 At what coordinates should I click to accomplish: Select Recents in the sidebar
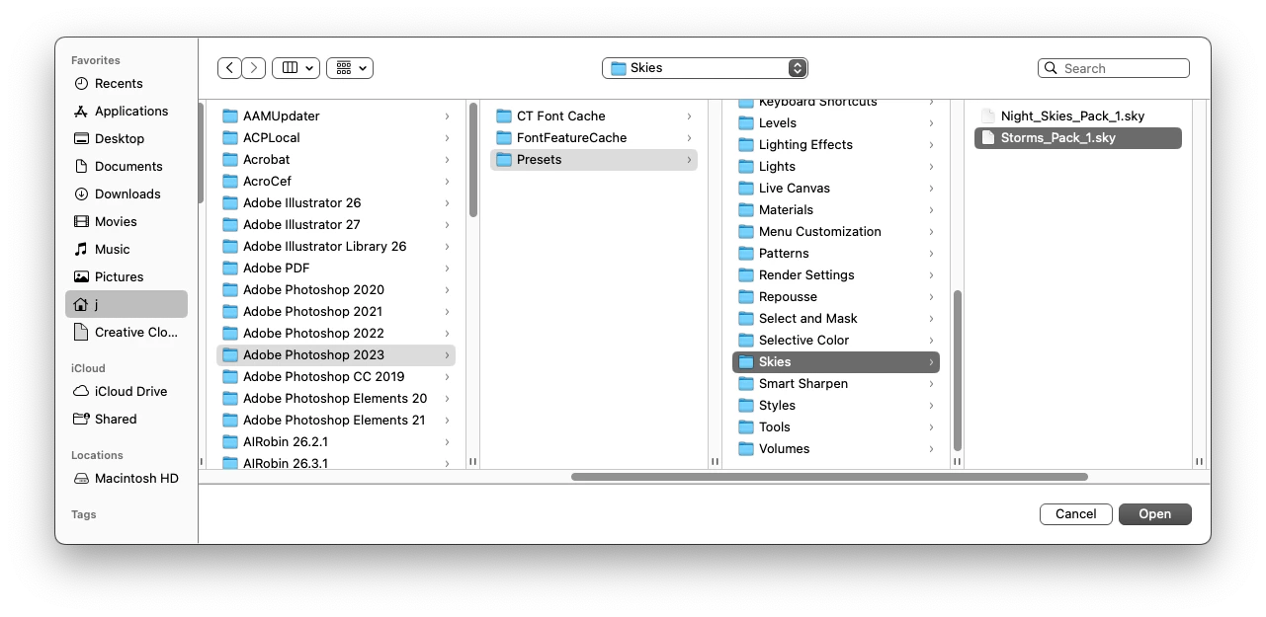pyautogui.click(x=127, y=84)
